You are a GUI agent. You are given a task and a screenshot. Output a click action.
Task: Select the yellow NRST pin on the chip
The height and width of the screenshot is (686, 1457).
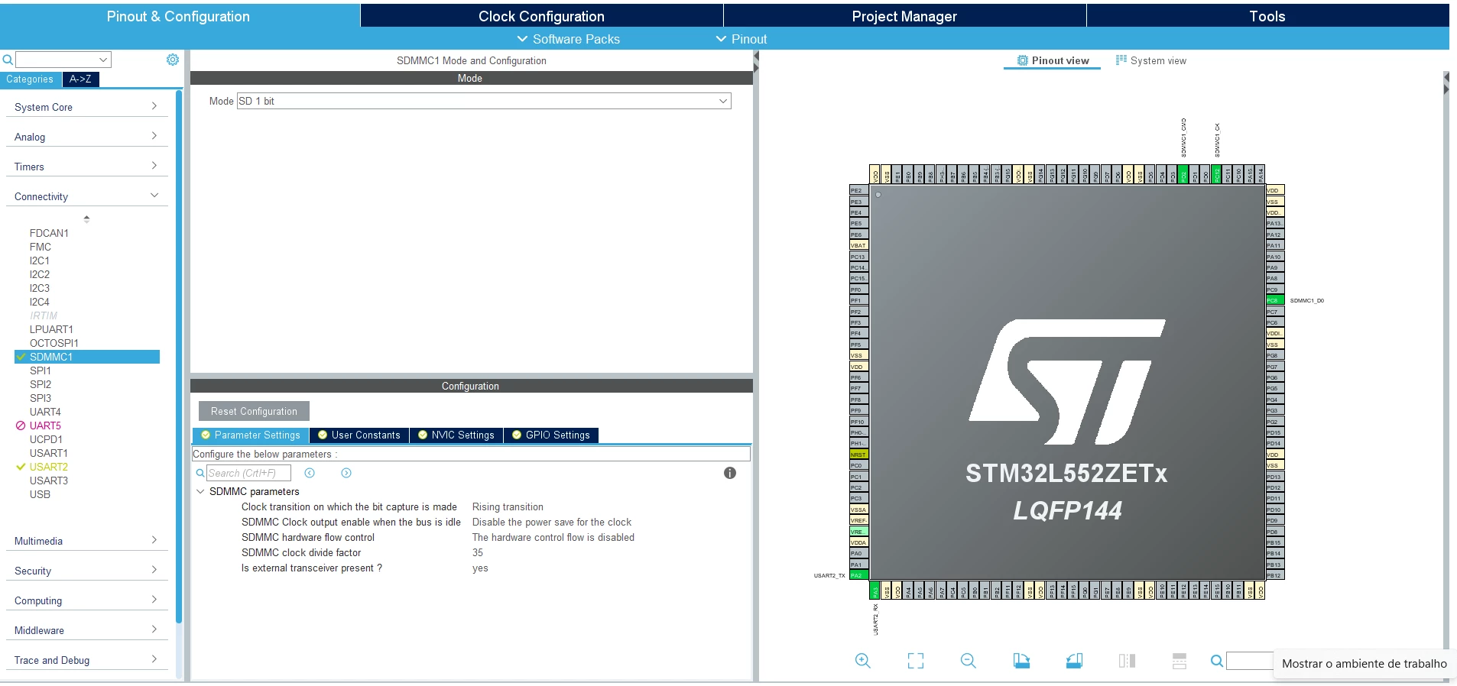(858, 455)
